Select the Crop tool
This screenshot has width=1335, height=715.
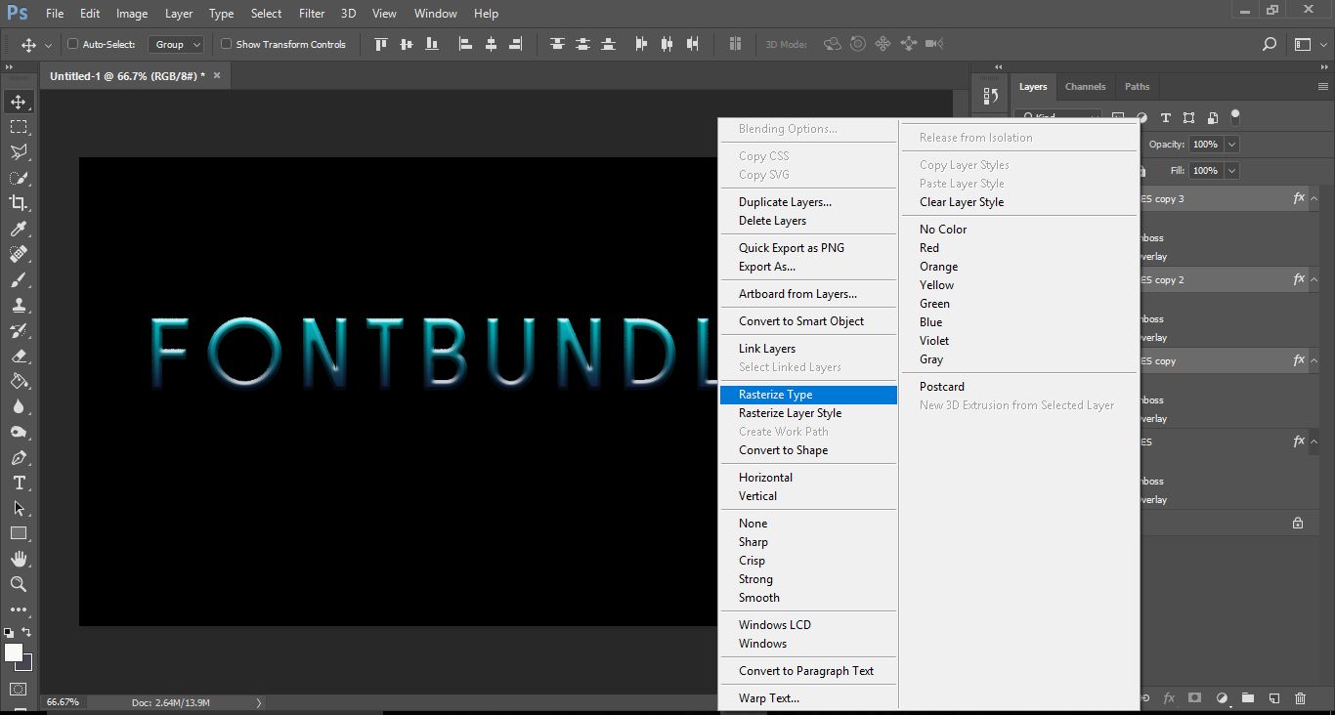click(19, 203)
